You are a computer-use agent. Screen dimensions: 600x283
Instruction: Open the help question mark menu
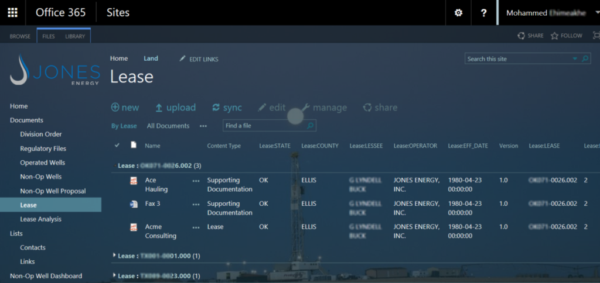[483, 13]
